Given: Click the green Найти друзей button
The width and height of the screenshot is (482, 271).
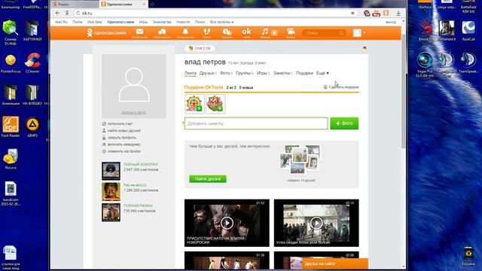Looking at the screenshot, I should [x=208, y=179].
